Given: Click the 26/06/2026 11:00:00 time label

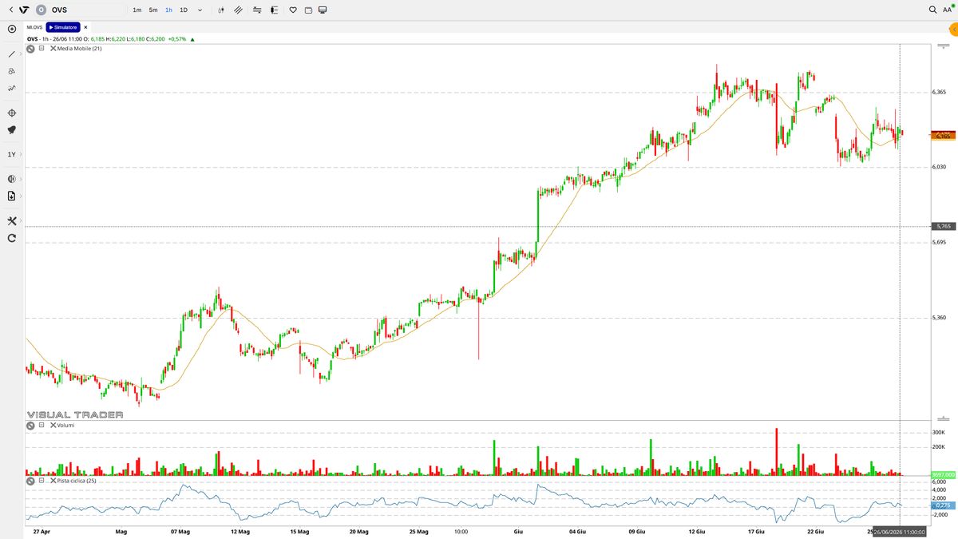Looking at the screenshot, I should (x=898, y=532).
